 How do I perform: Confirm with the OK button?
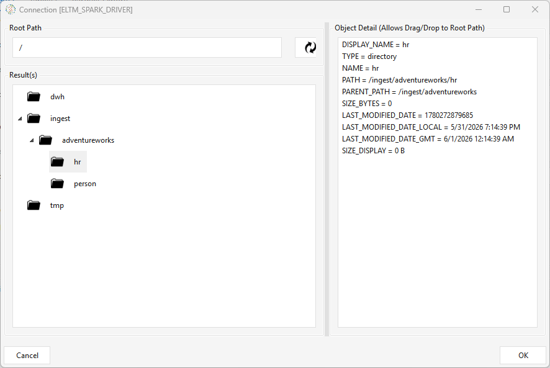tap(523, 356)
